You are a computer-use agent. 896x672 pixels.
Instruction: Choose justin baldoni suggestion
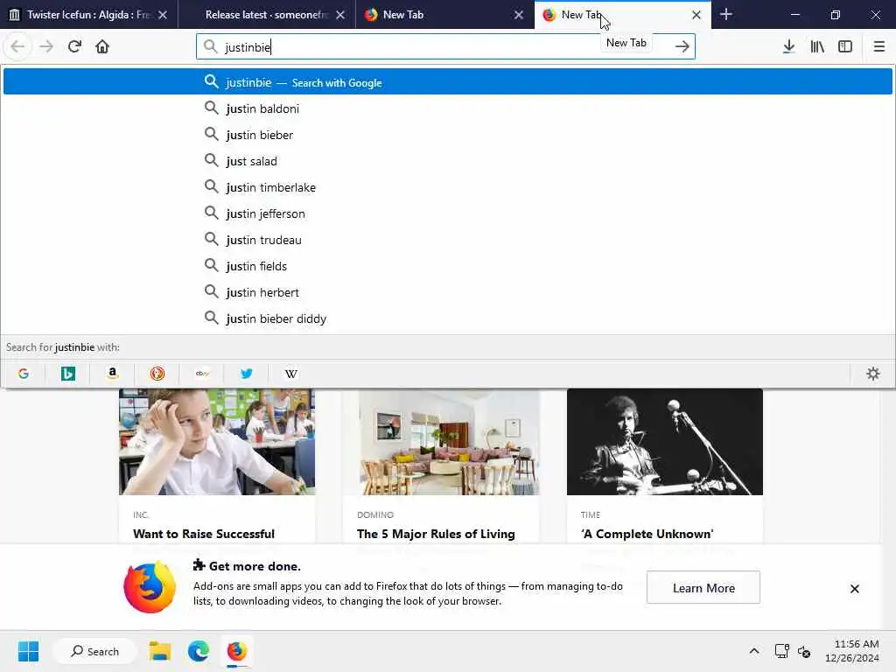click(x=447, y=108)
